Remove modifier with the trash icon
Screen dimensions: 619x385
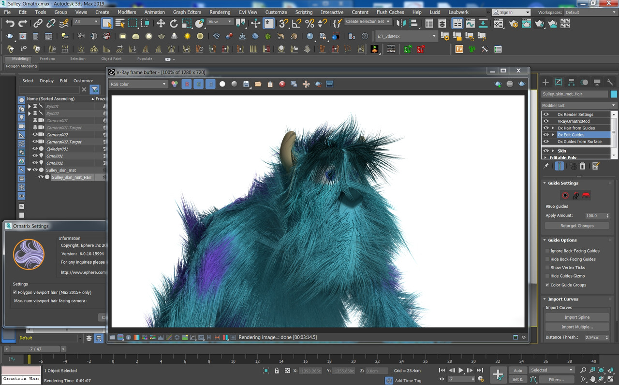[583, 166]
